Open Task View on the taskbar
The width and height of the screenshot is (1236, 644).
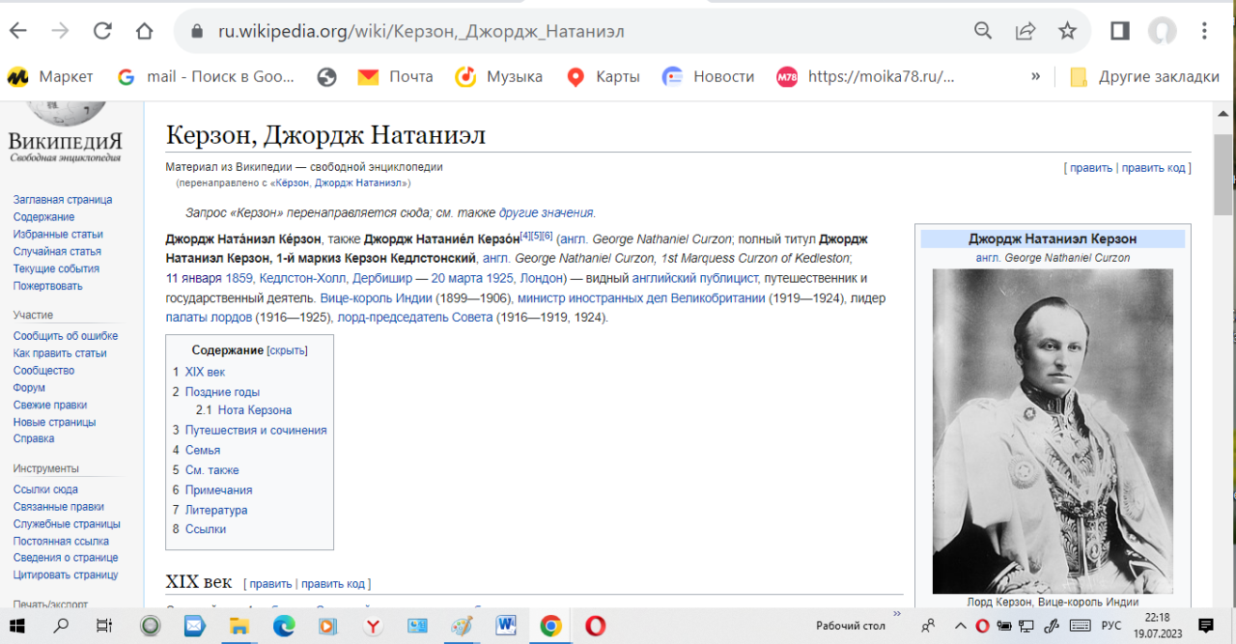104,626
